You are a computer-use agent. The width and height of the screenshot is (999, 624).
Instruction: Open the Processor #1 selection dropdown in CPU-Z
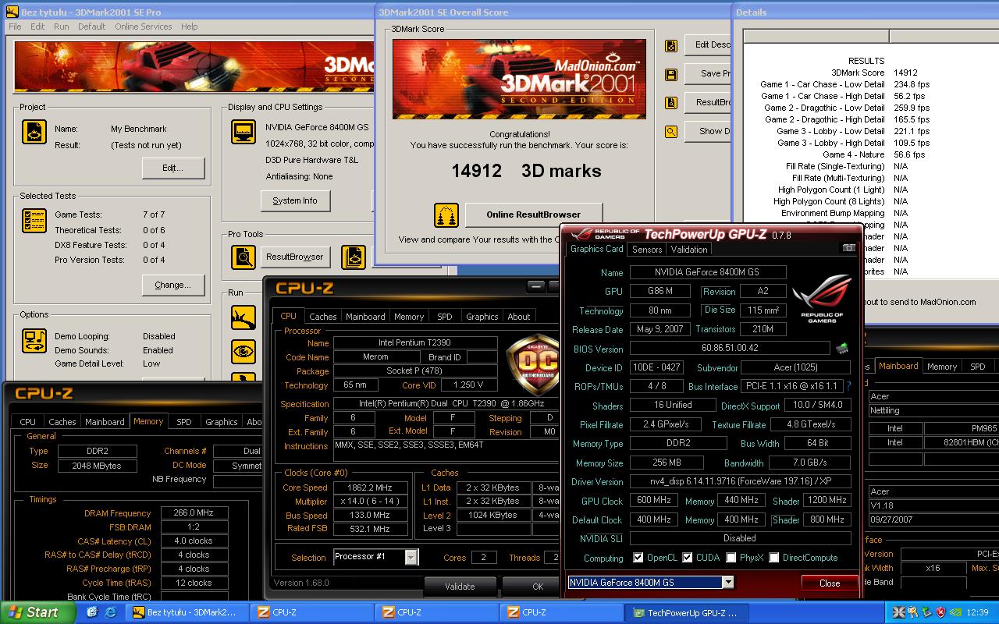(x=411, y=557)
